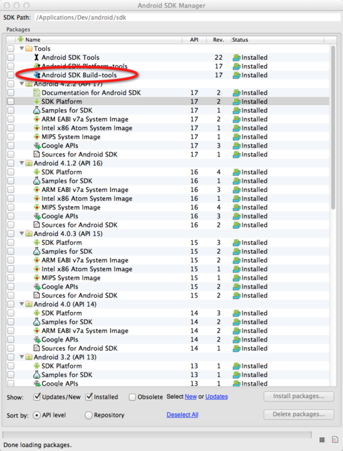Click the SDK Path text field
Viewport: 343px width, 451px height.
[x=188, y=17]
